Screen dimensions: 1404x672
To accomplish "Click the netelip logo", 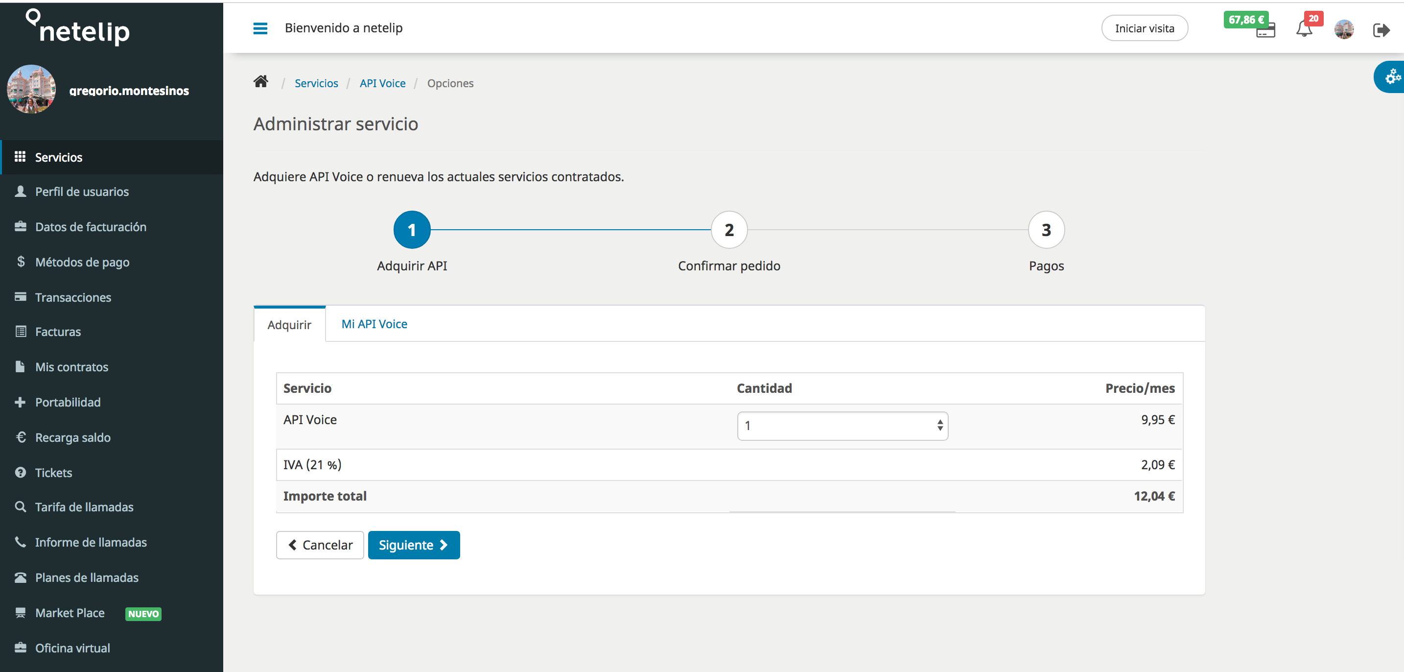I will [x=78, y=27].
